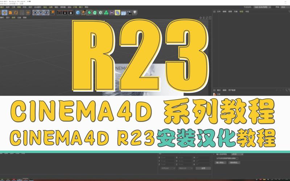
Task: Click Apply button in Coordinates panel
Action: [x=203, y=168]
